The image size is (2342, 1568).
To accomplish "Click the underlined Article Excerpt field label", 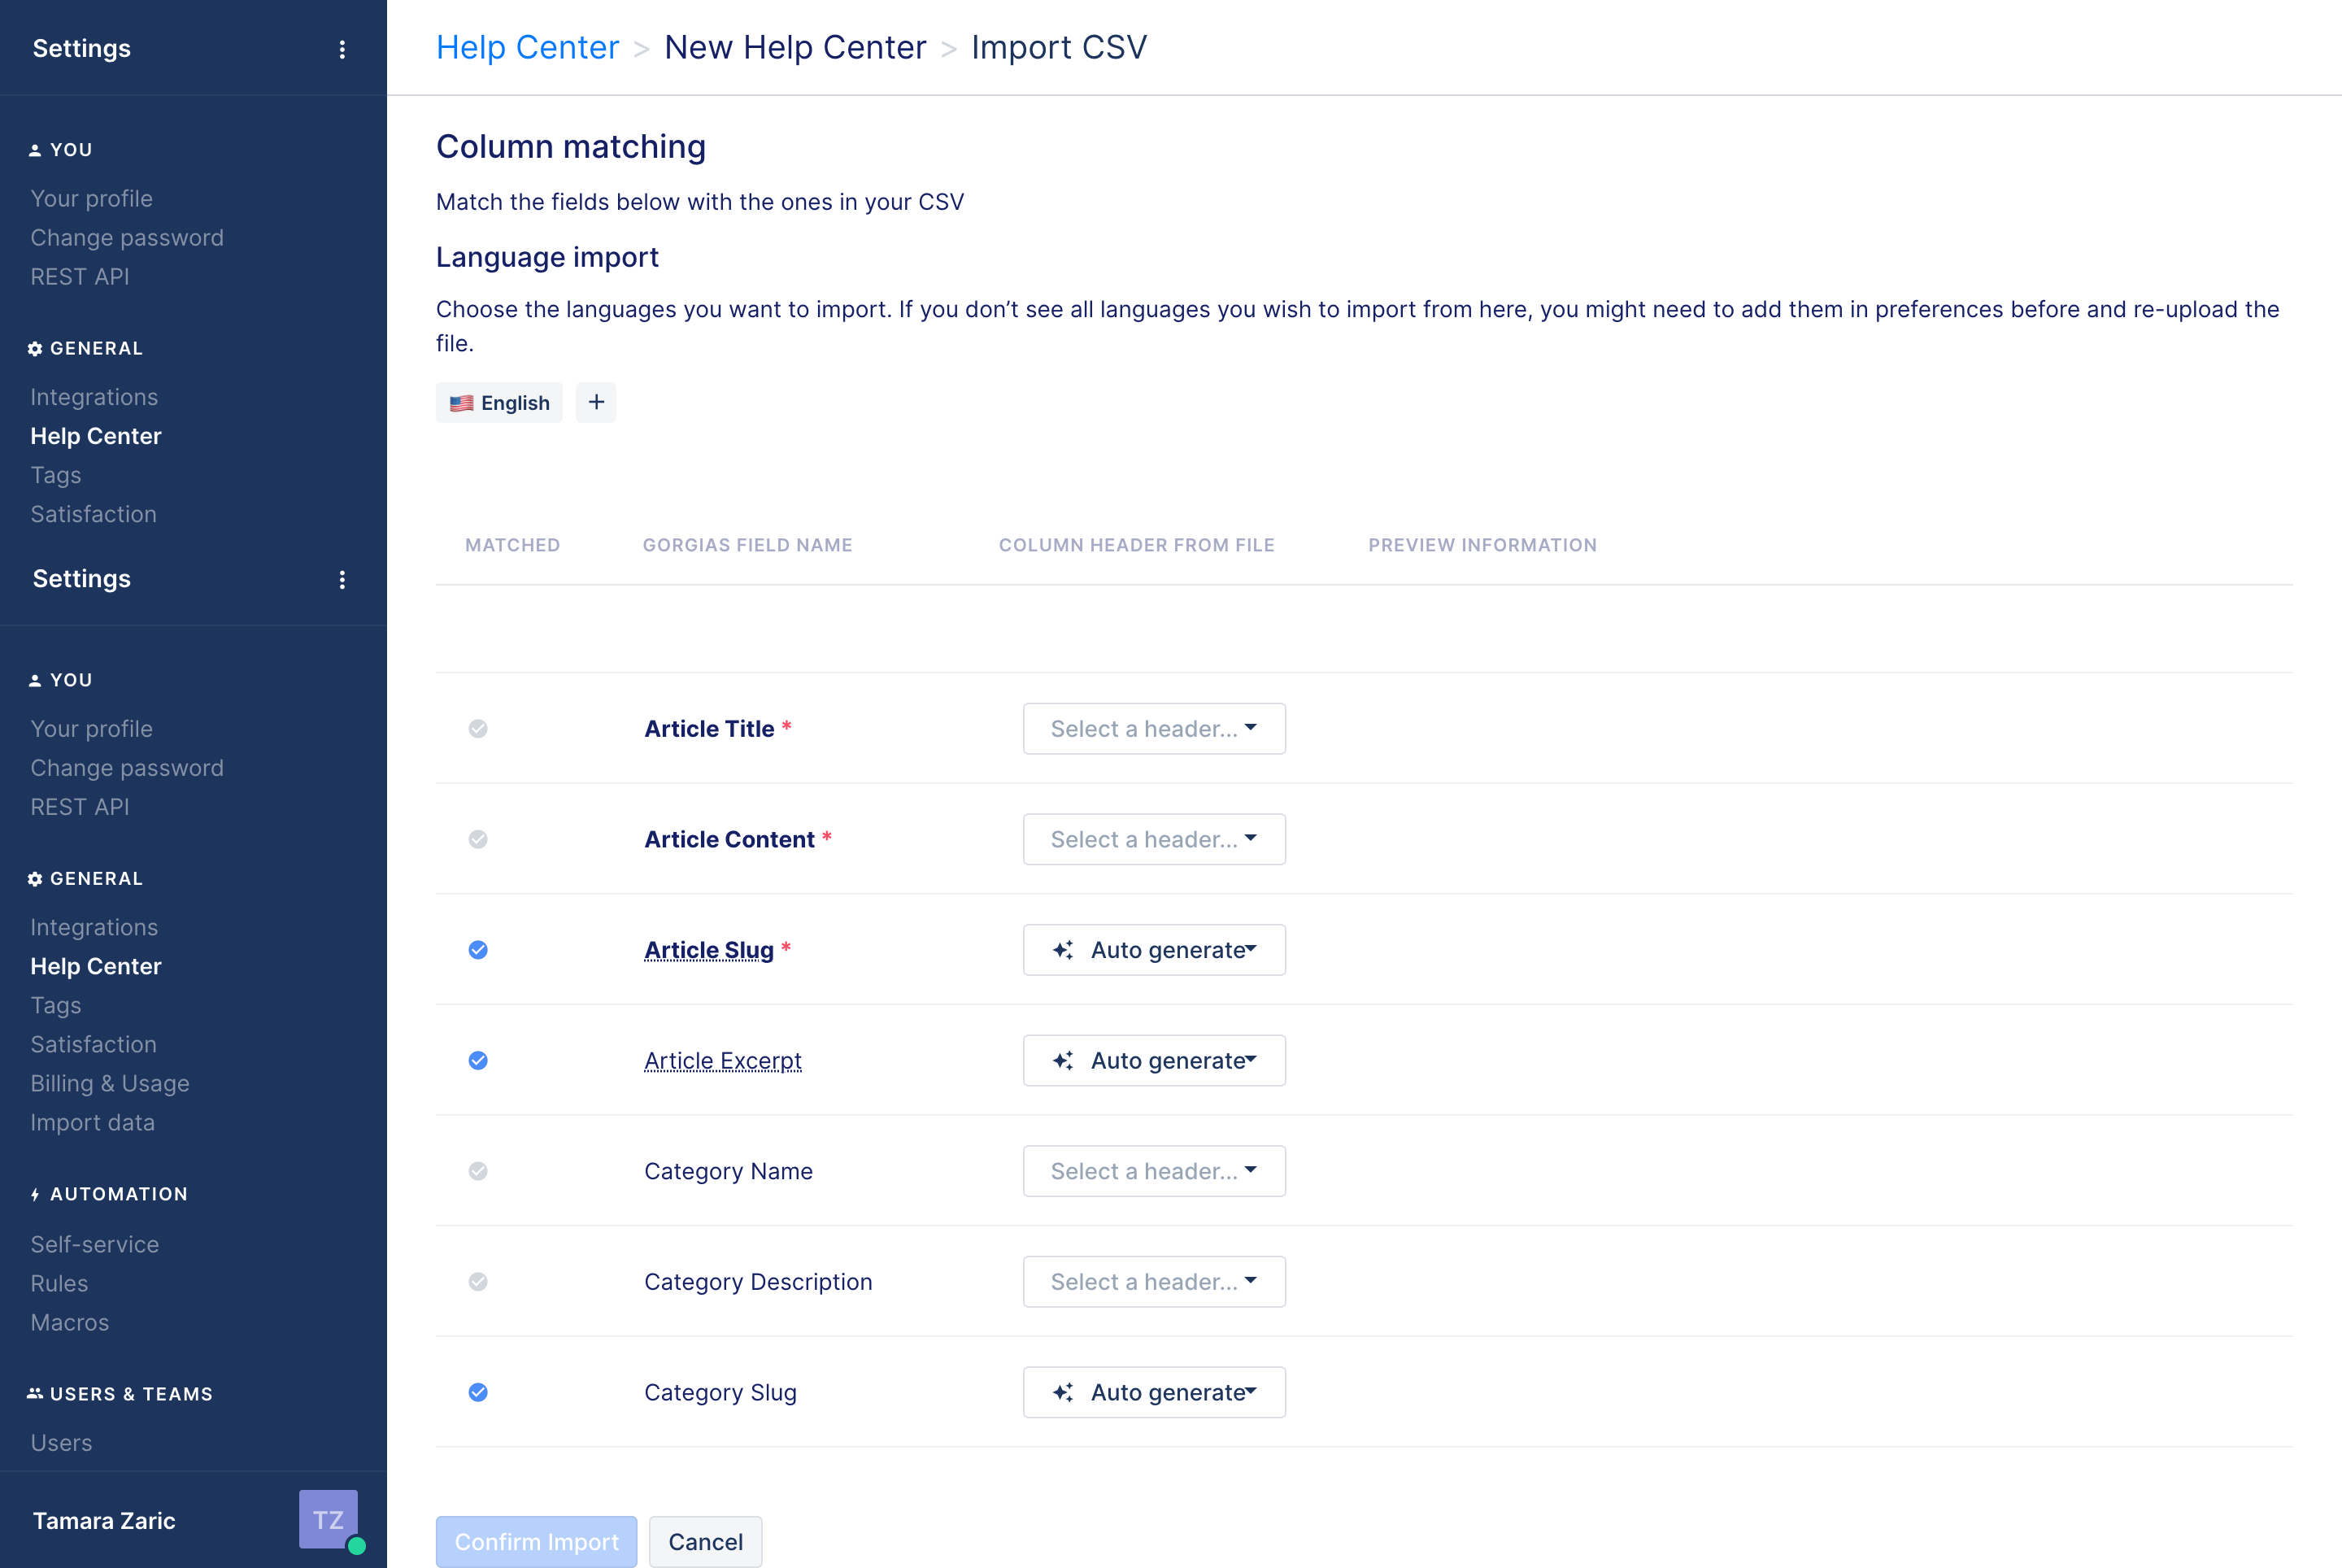I will [723, 1060].
